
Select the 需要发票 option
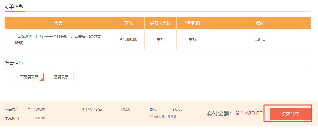click(61, 77)
